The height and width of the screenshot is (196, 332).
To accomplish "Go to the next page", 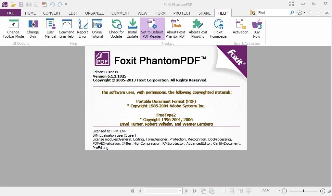I will tap(186, 191).
